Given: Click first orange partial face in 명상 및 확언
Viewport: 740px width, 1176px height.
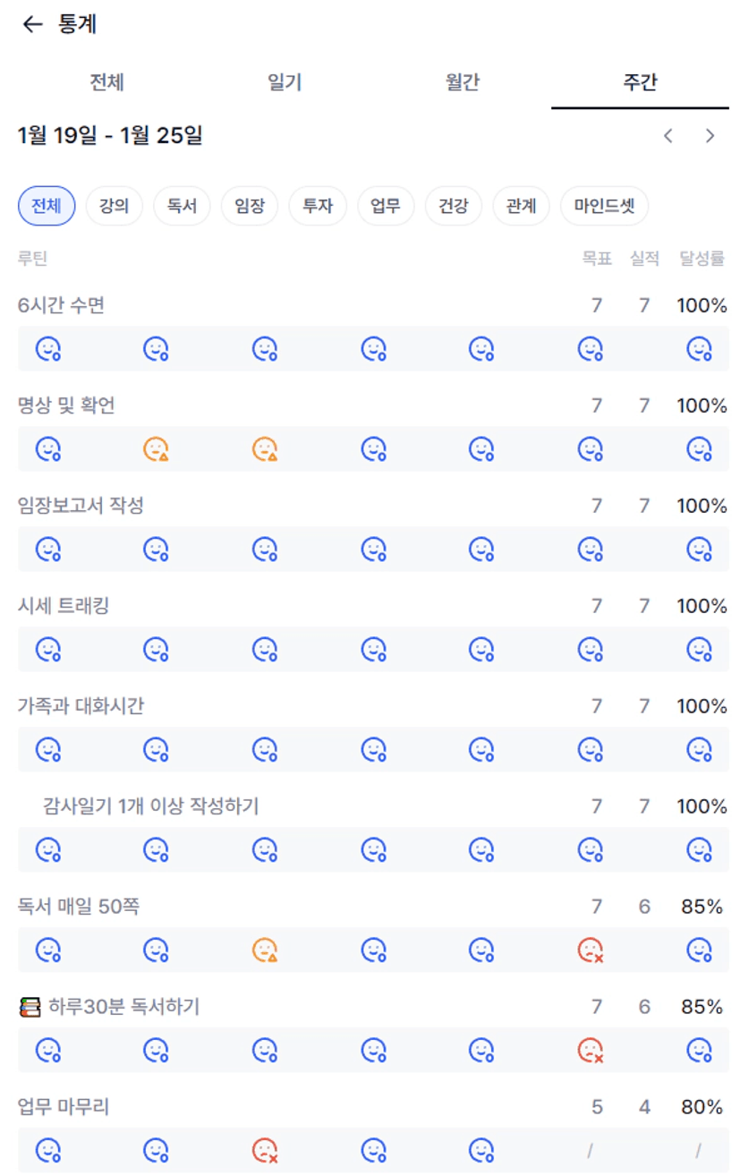Looking at the screenshot, I should (156, 448).
